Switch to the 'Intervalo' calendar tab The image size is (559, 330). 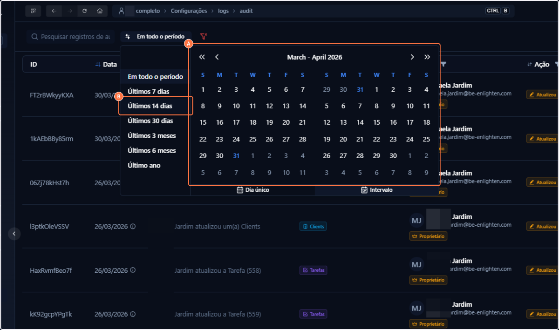coord(377,189)
